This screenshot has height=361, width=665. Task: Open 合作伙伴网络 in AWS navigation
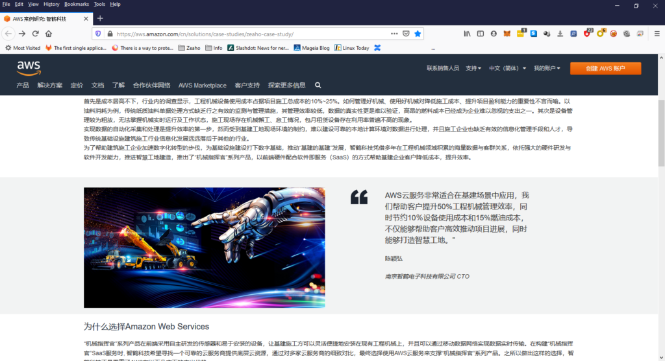click(151, 86)
